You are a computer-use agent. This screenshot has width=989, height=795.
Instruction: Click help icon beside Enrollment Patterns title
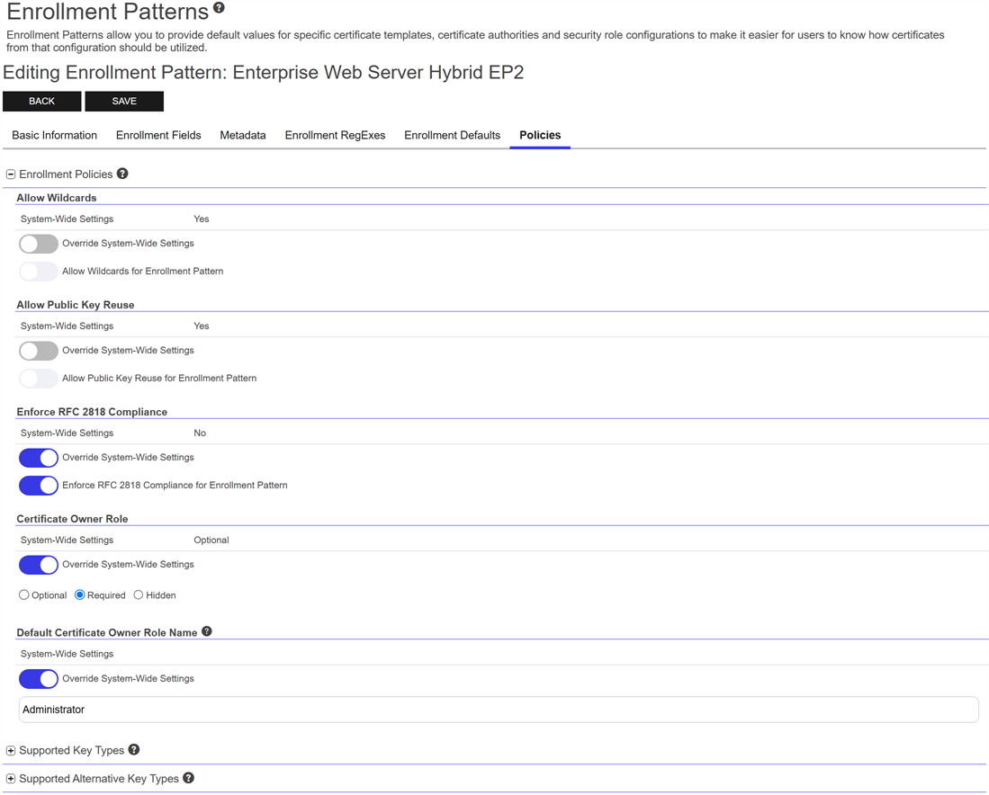(219, 8)
